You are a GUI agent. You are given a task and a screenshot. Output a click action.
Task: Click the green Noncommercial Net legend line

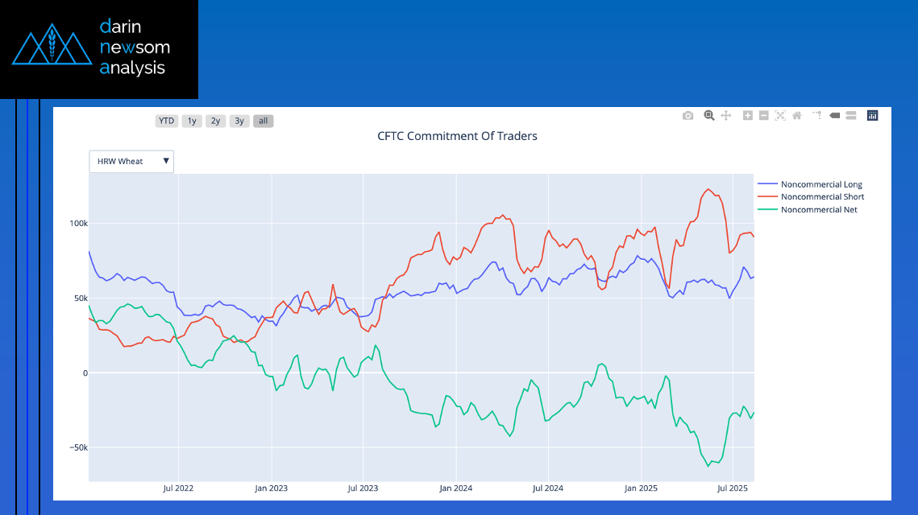(x=768, y=210)
